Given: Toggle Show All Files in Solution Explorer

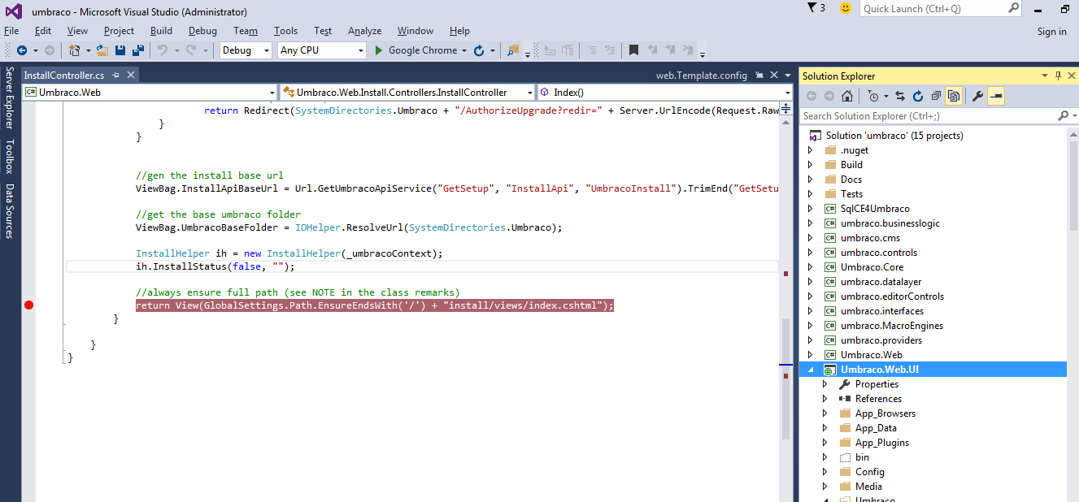Looking at the screenshot, I should click(x=954, y=96).
